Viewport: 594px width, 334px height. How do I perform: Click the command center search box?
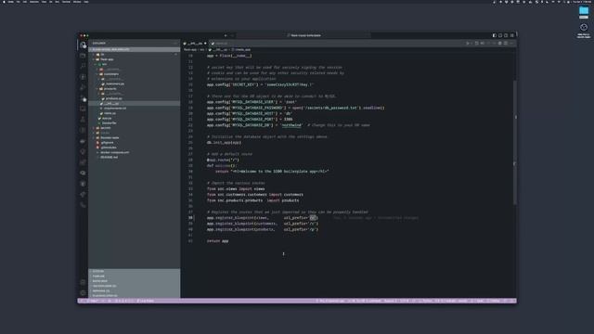click(303, 35)
